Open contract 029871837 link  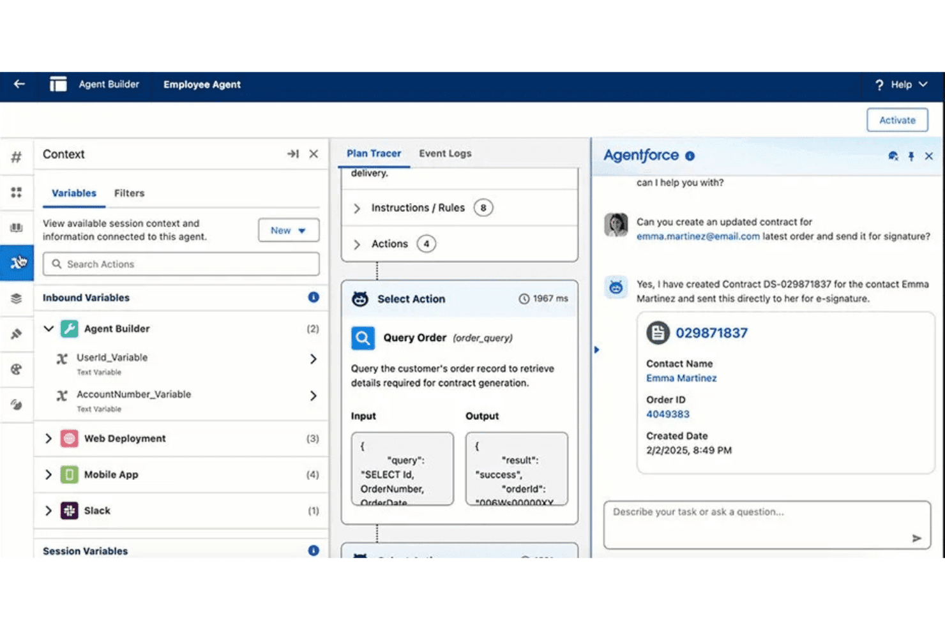point(711,333)
